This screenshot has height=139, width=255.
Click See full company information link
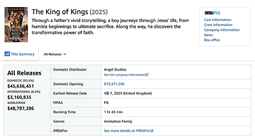tap(124, 75)
